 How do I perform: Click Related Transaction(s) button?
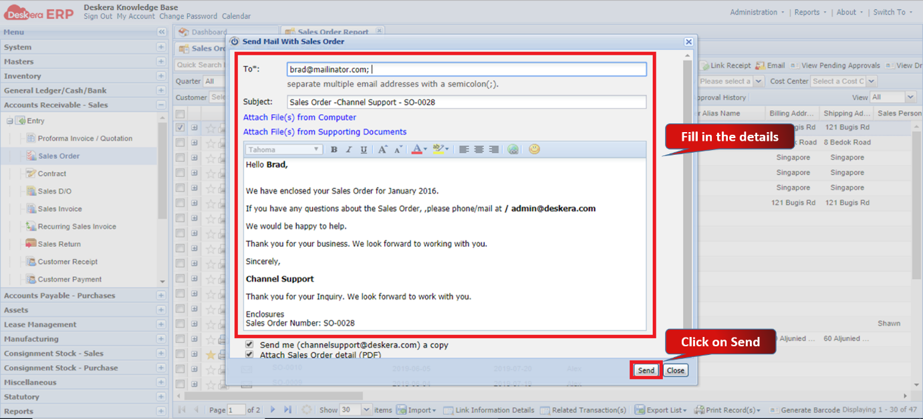[x=583, y=410]
